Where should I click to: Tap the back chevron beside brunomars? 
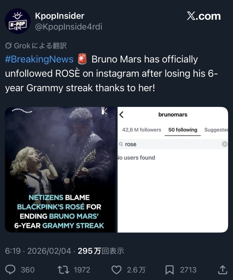pos(121,115)
